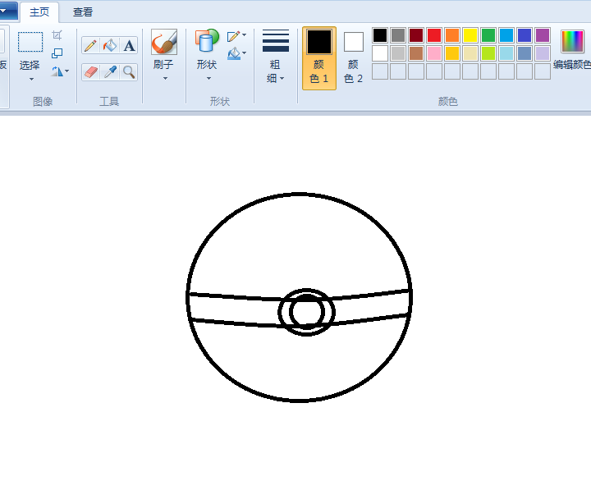Click the Rotate or flip icon
591x481 pixels.
[x=57, y=71]
